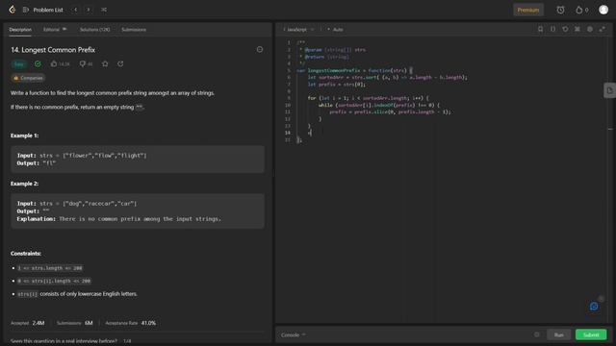Click the '14. Longest Common Prefix' title

point(53,50)
